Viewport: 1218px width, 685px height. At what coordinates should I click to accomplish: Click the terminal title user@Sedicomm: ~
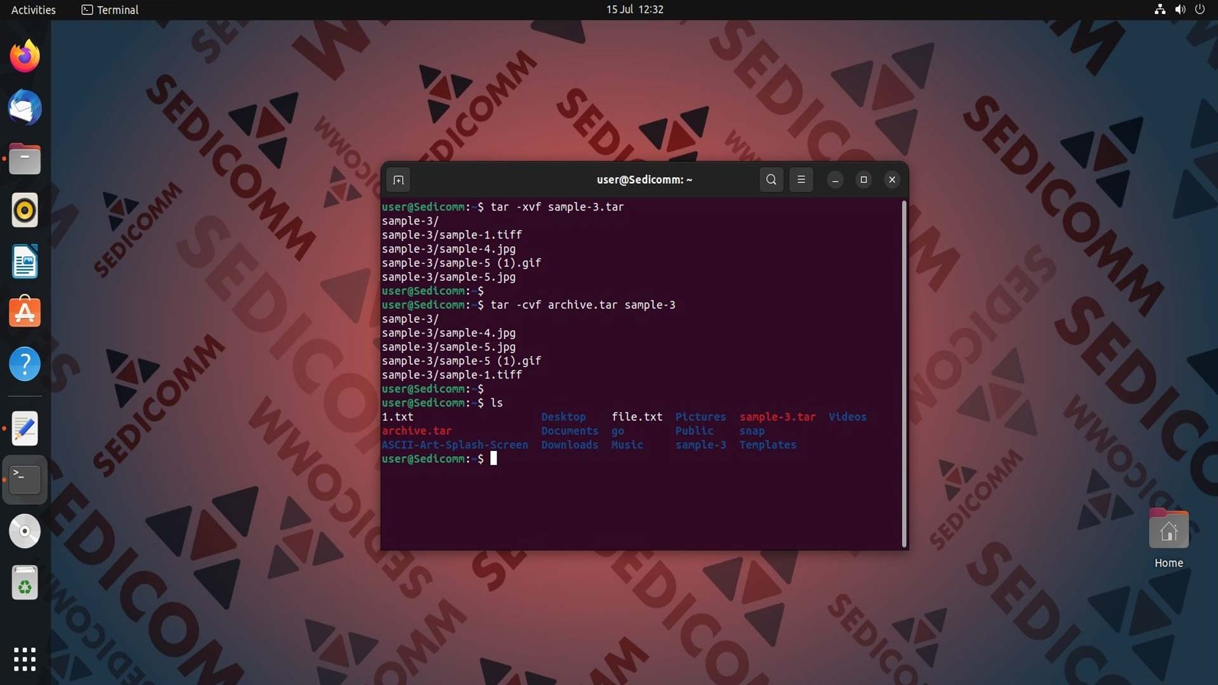point(644,180)
